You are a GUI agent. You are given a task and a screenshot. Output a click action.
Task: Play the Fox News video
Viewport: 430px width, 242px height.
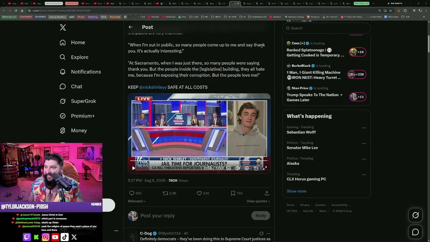(x=133, y=168)
